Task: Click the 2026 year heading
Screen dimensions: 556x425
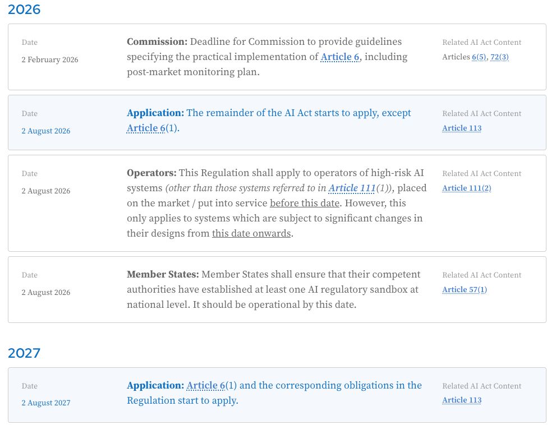Action: coord(24,10)
